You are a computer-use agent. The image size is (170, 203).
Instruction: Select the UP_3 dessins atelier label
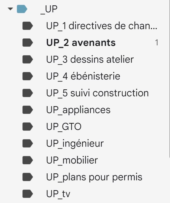[90, 59]
